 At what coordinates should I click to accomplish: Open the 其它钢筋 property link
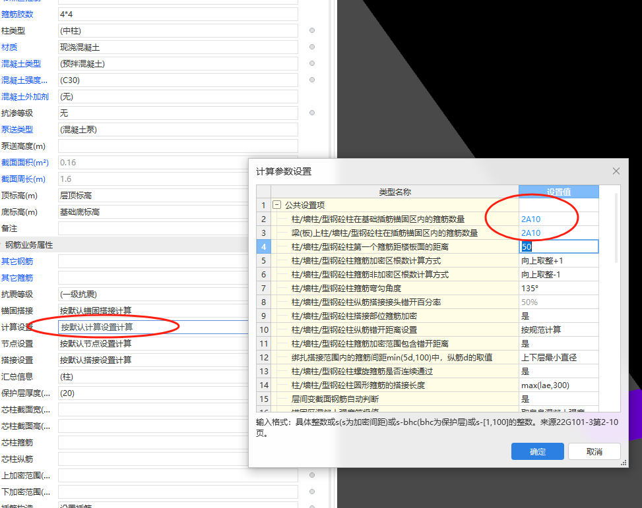click(17, 262)
